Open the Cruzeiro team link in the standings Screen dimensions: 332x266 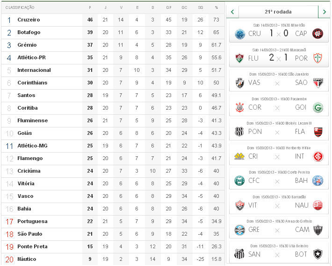tap(29, 20)
